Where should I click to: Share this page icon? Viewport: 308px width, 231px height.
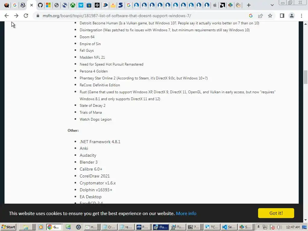pos(260,16)
